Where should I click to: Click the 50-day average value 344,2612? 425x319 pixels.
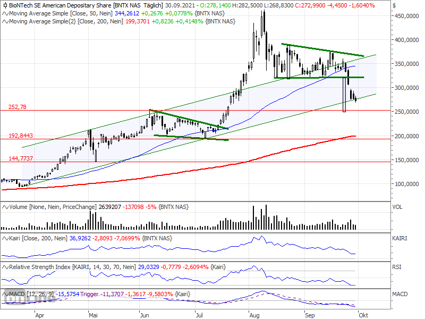(x=127, y=14)
